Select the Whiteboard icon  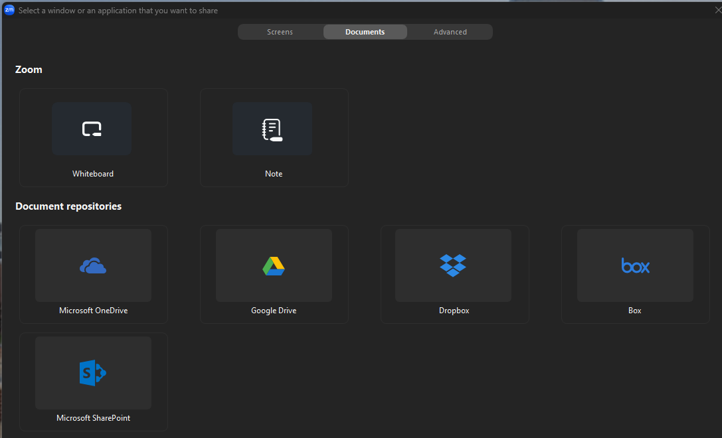click(92, 129)
